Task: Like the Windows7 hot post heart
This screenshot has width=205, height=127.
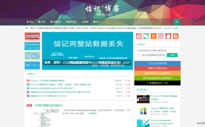Action: (128, 85)
